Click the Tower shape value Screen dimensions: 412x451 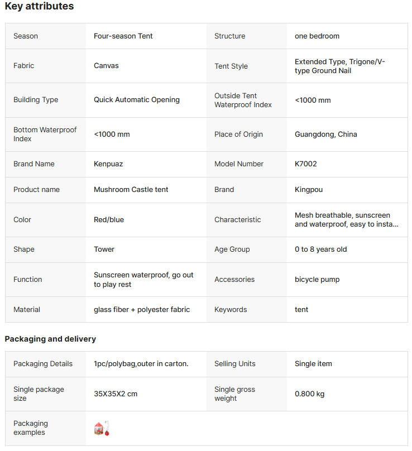click(x=104, y=250)
